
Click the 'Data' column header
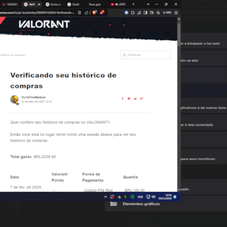coord(15,177)
